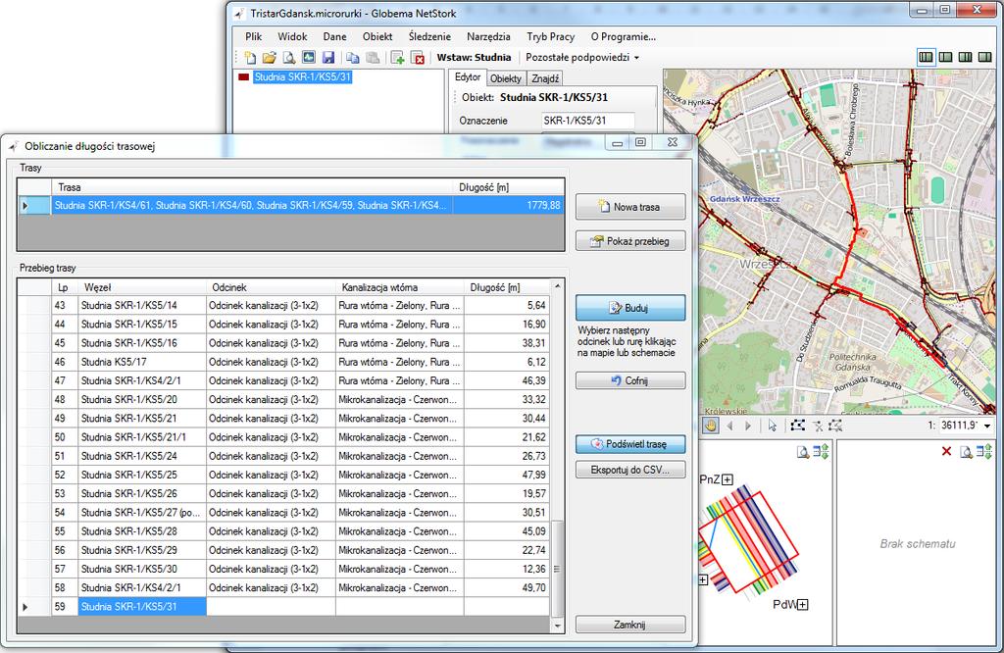Click zoom icon in left schematic panel
1004x653 pixels.
(x=803, y=452)
